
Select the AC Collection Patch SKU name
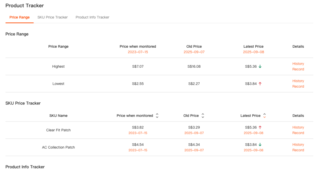tap(58, 147)
